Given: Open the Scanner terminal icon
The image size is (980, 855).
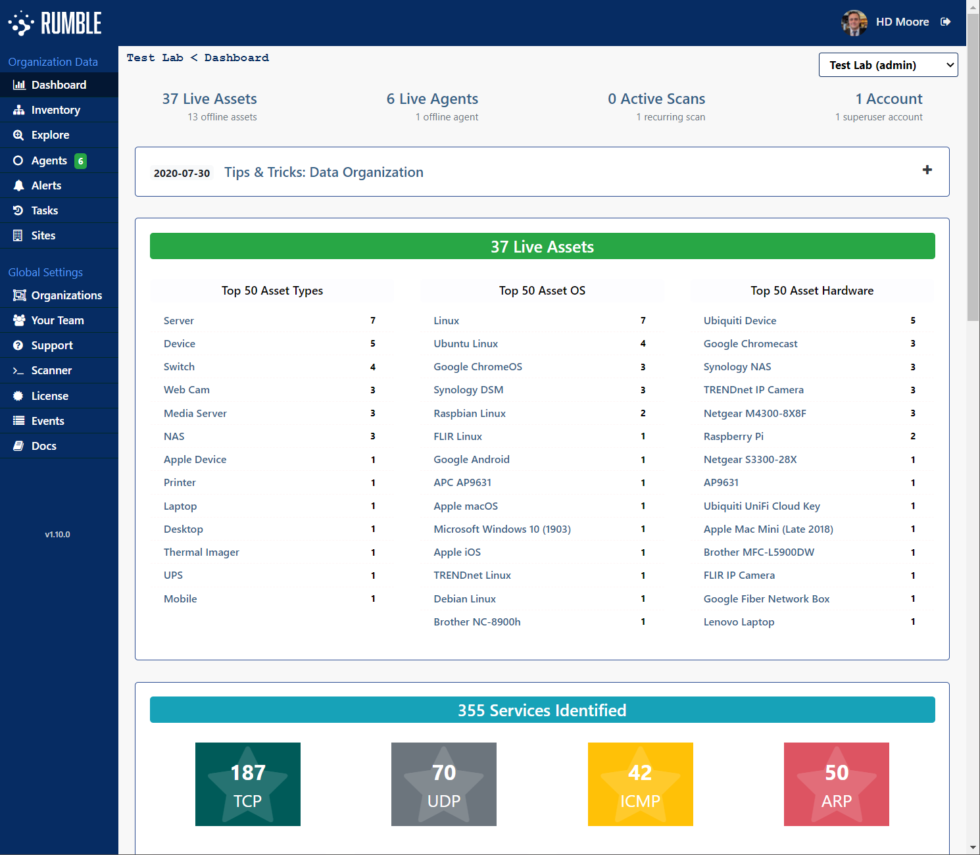Looking at the screenshot, I should pyautogui.click(x=19, y=370).
